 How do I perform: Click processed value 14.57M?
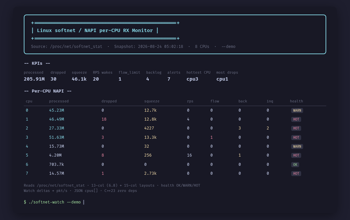(x=56, y=173)
